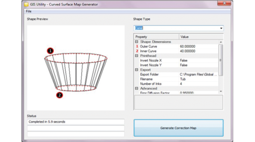The width and height of the screenshot is (255, 142).
Task: Click the Filename value Tub
Action: (183, 79)
